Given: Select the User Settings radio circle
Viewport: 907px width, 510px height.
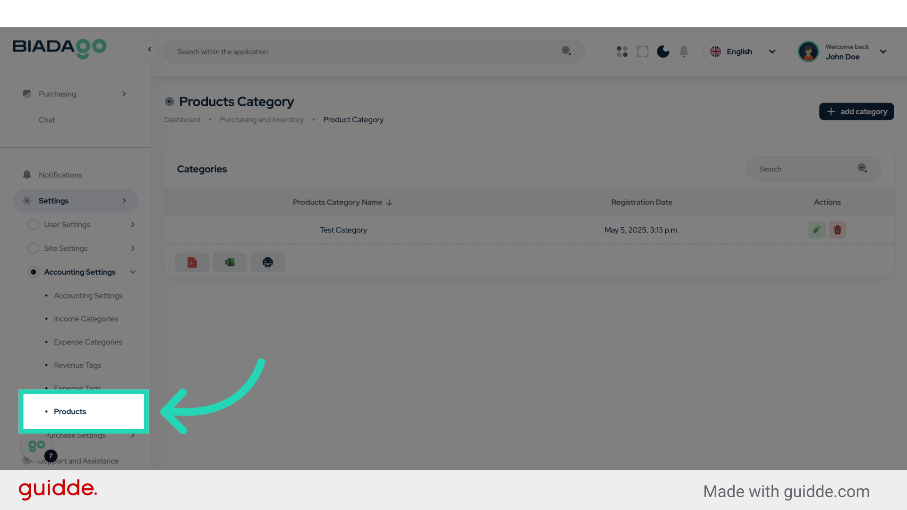Looking at the screenshot, I should click(34, 225).
